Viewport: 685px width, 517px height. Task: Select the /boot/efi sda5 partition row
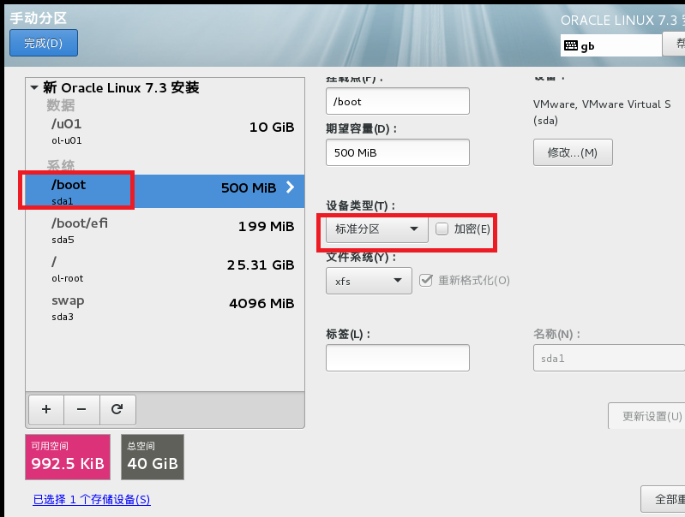click(x=165, y=230)
